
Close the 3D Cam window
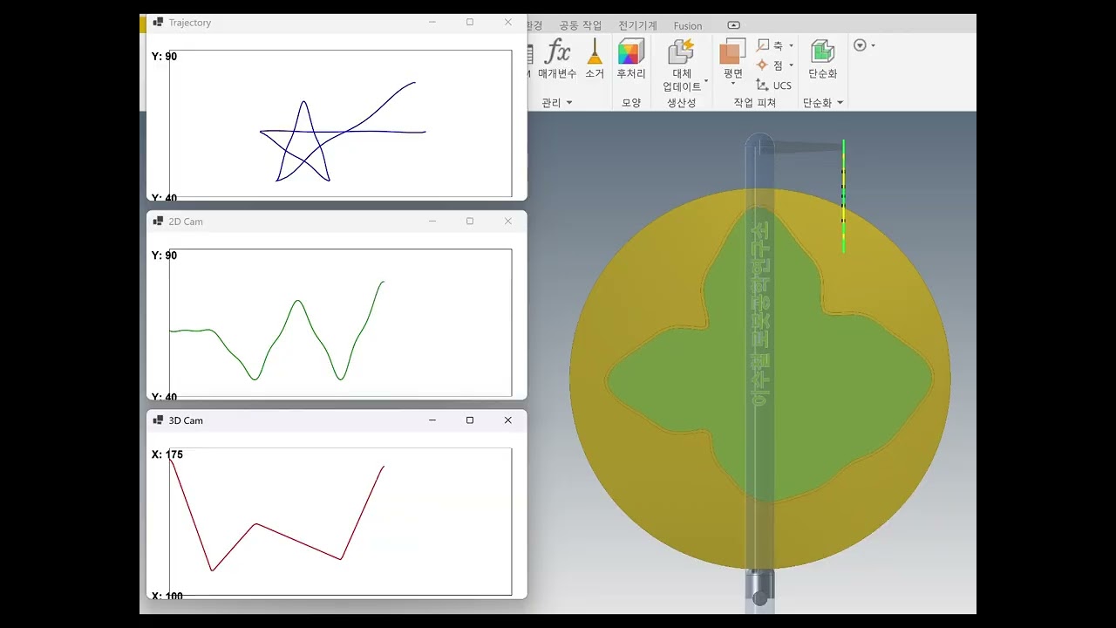pos(508,420)
